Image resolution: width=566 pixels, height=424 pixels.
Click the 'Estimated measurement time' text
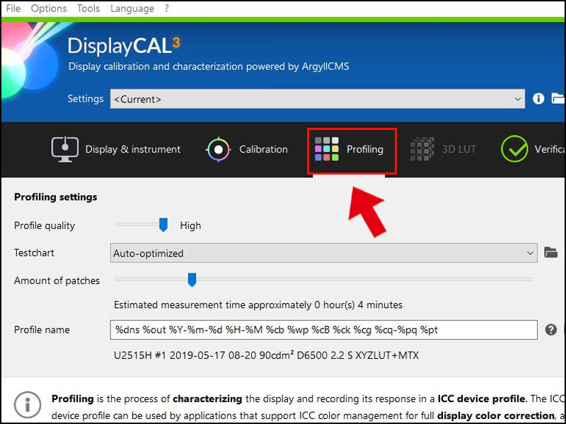(258, 305)
